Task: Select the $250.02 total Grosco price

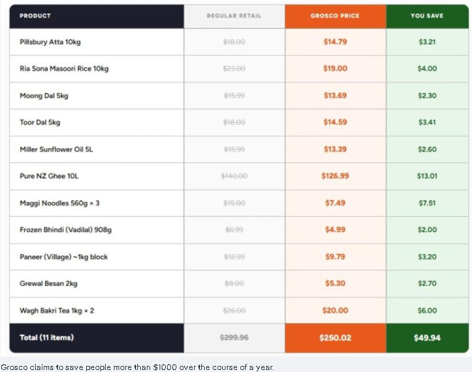Action: (335, 338)
